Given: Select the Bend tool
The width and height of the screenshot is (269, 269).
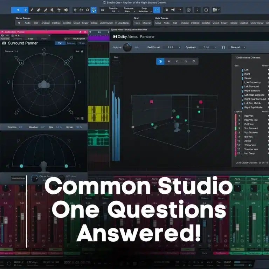Looking at the screenshot, I should click(x=59, y=10).
